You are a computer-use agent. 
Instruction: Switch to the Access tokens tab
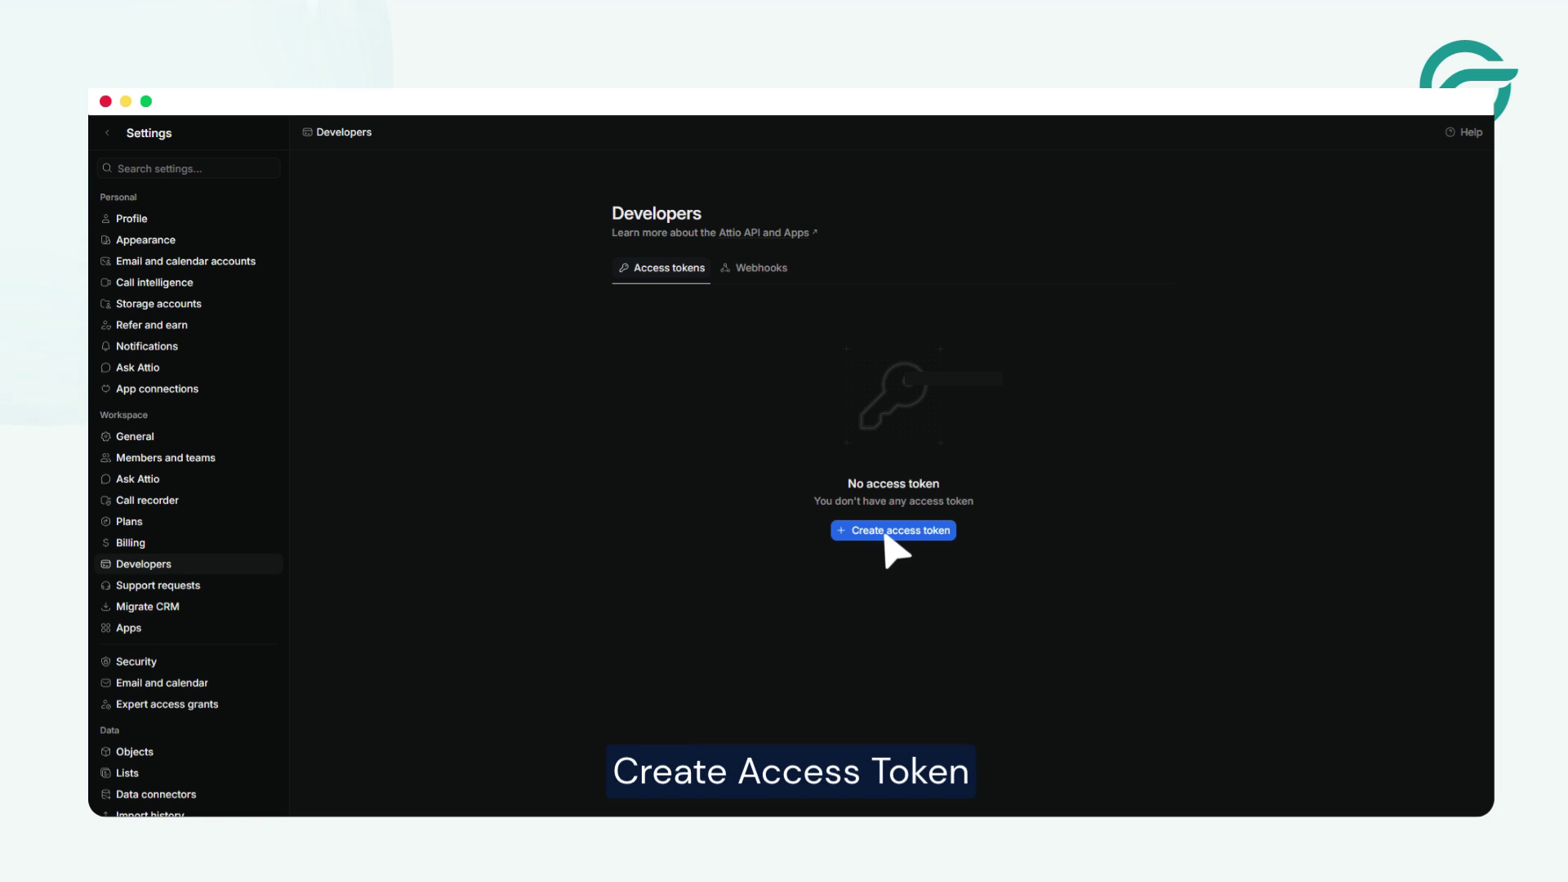pos(661,268)
